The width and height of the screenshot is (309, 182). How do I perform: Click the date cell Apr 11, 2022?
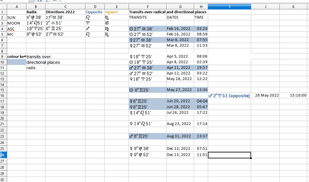pos(180,68)
